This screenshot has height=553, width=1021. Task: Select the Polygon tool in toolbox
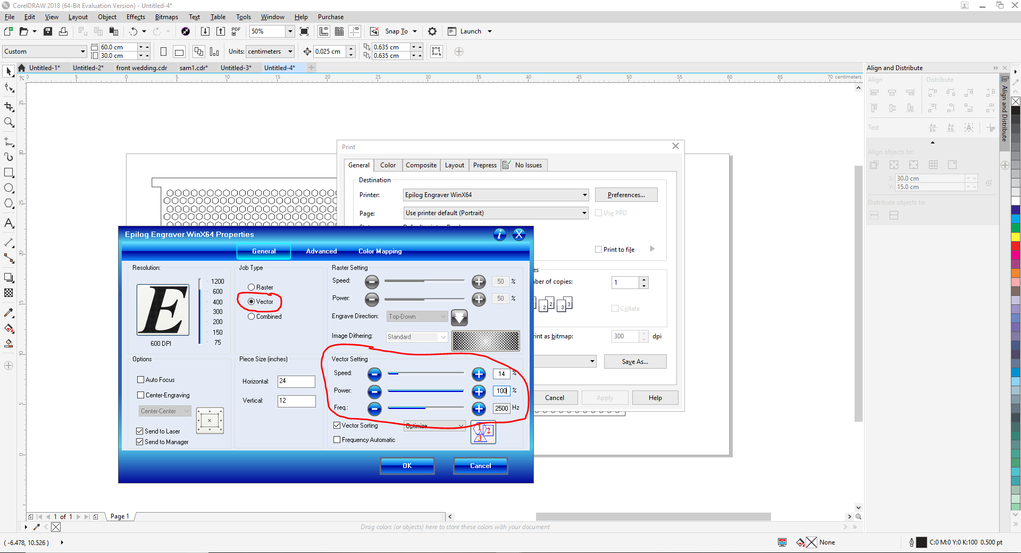tap(9, 204)
